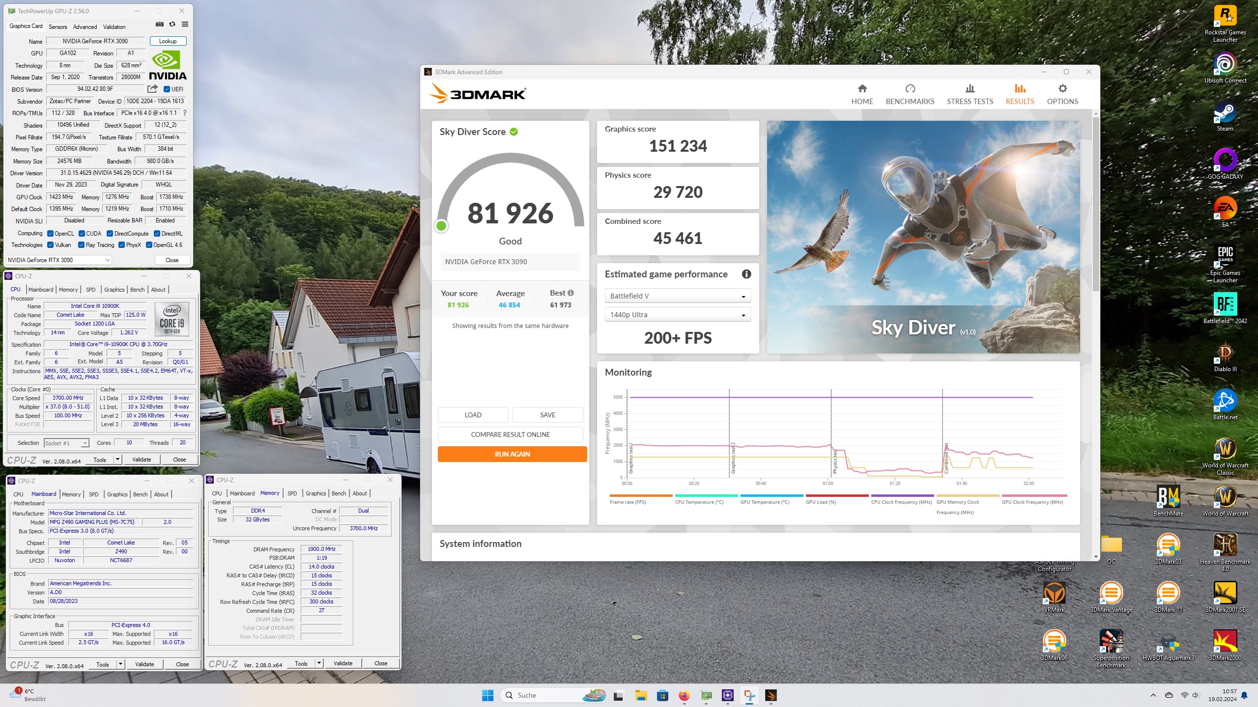Click the Windows Start button in taskbar
Screen dimensions: 1258x707
487,695
